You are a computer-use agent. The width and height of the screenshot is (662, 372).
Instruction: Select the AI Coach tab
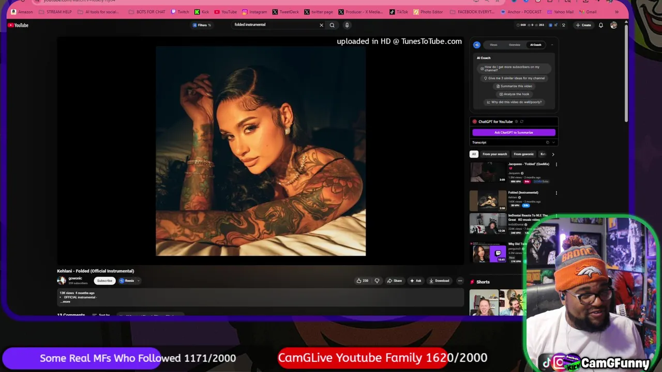(535, 45)
